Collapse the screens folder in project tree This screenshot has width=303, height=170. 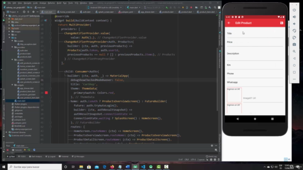[13, 60]
